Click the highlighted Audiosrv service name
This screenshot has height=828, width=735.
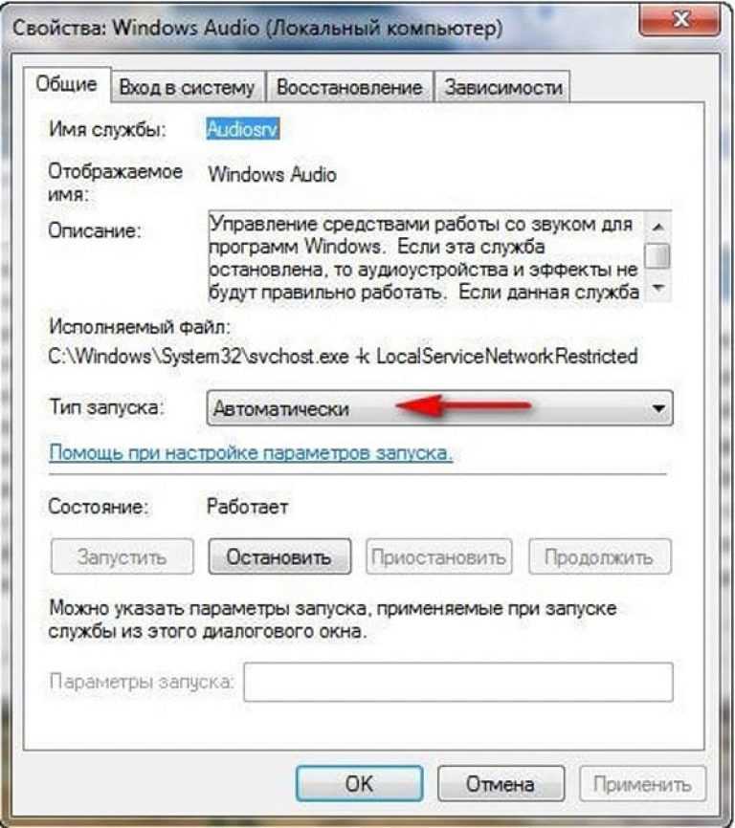click(x=242, y=129)
